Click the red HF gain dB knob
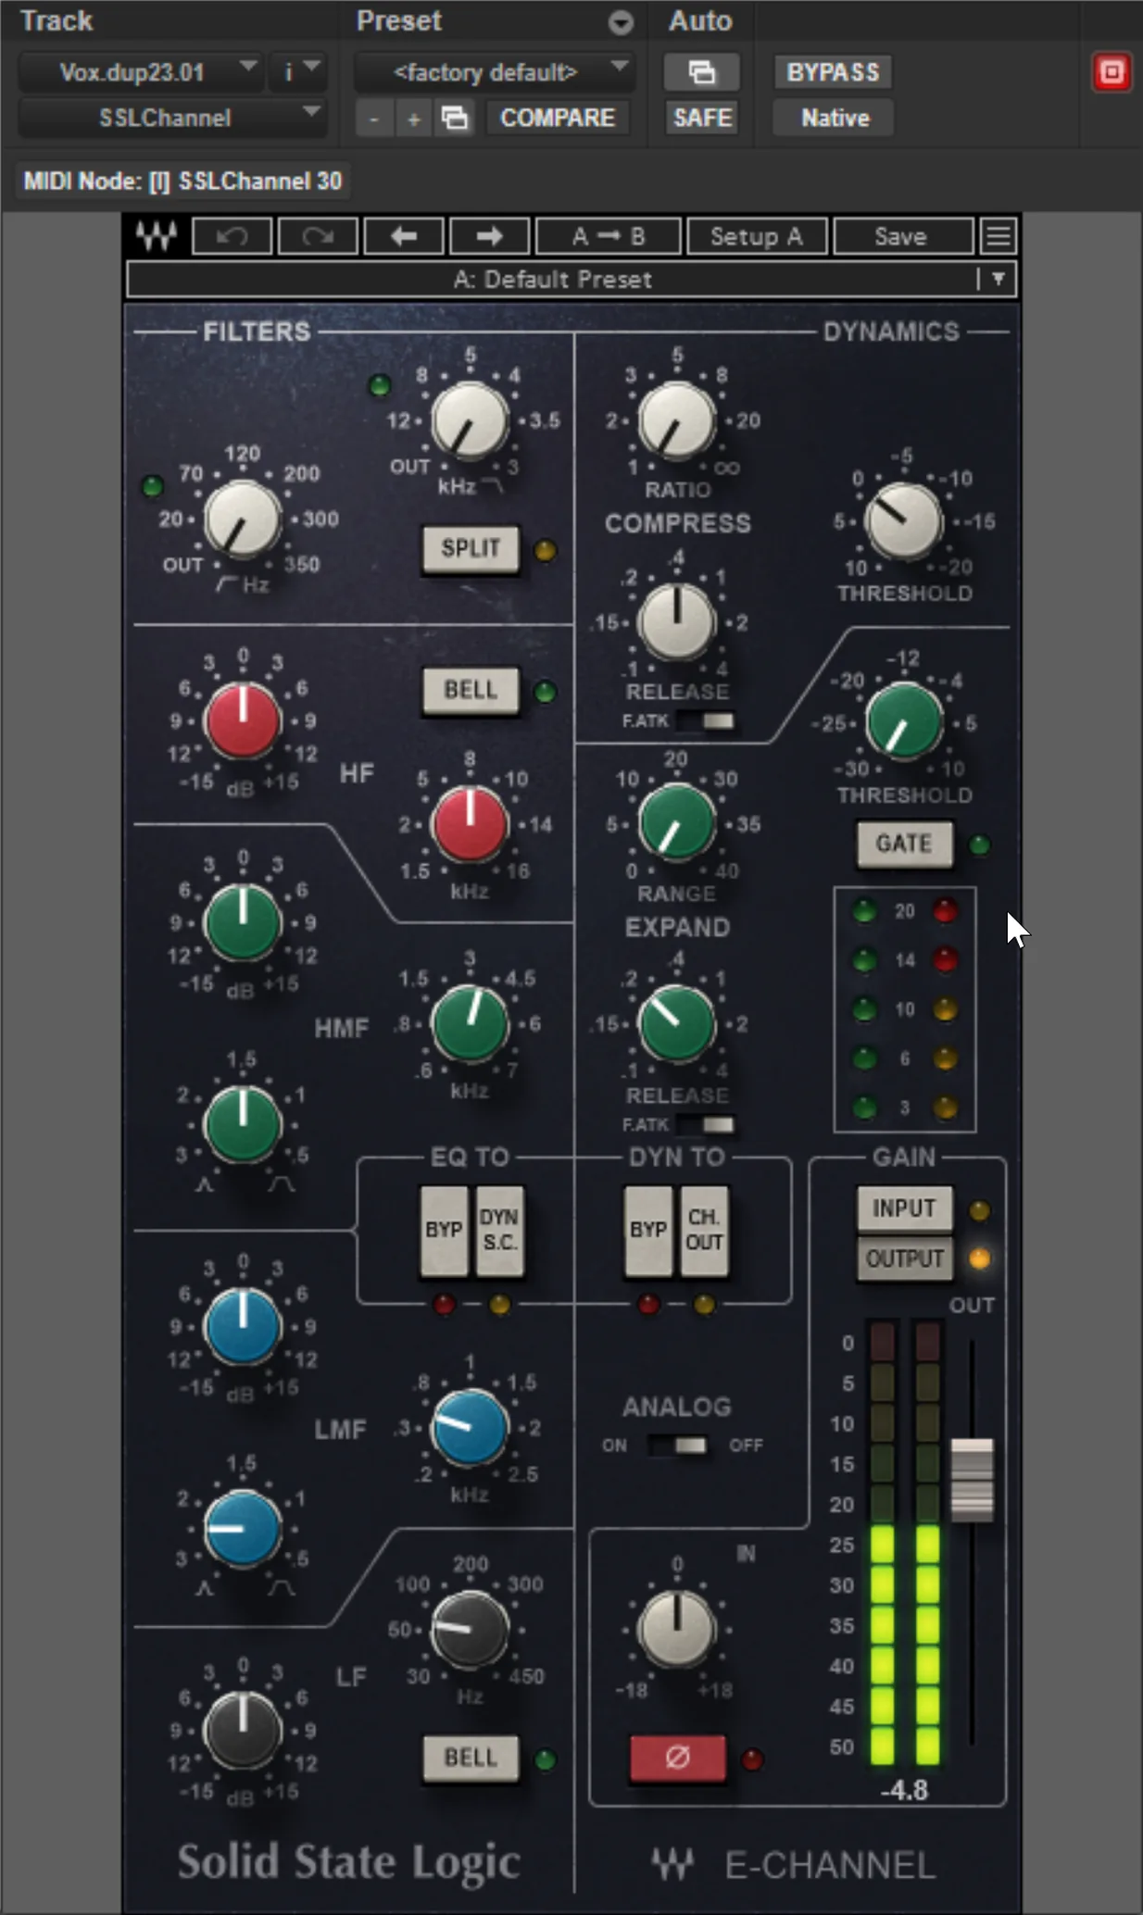This screenshot has width=1143, height=1915. [x=242, y=721]
